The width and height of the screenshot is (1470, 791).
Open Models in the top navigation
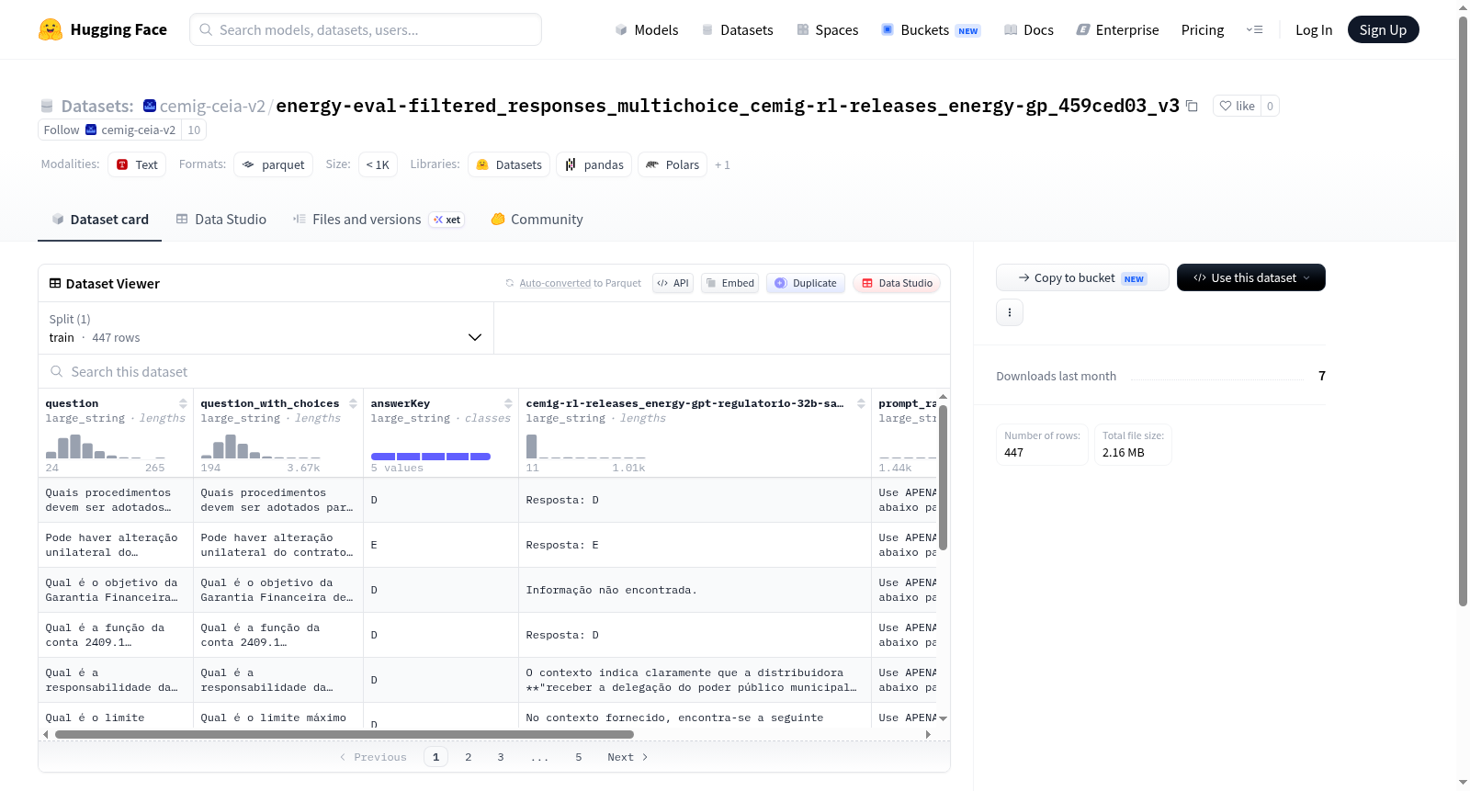646,29
